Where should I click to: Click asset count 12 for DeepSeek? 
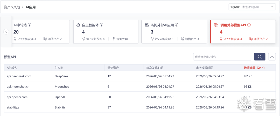click(109, 76)
